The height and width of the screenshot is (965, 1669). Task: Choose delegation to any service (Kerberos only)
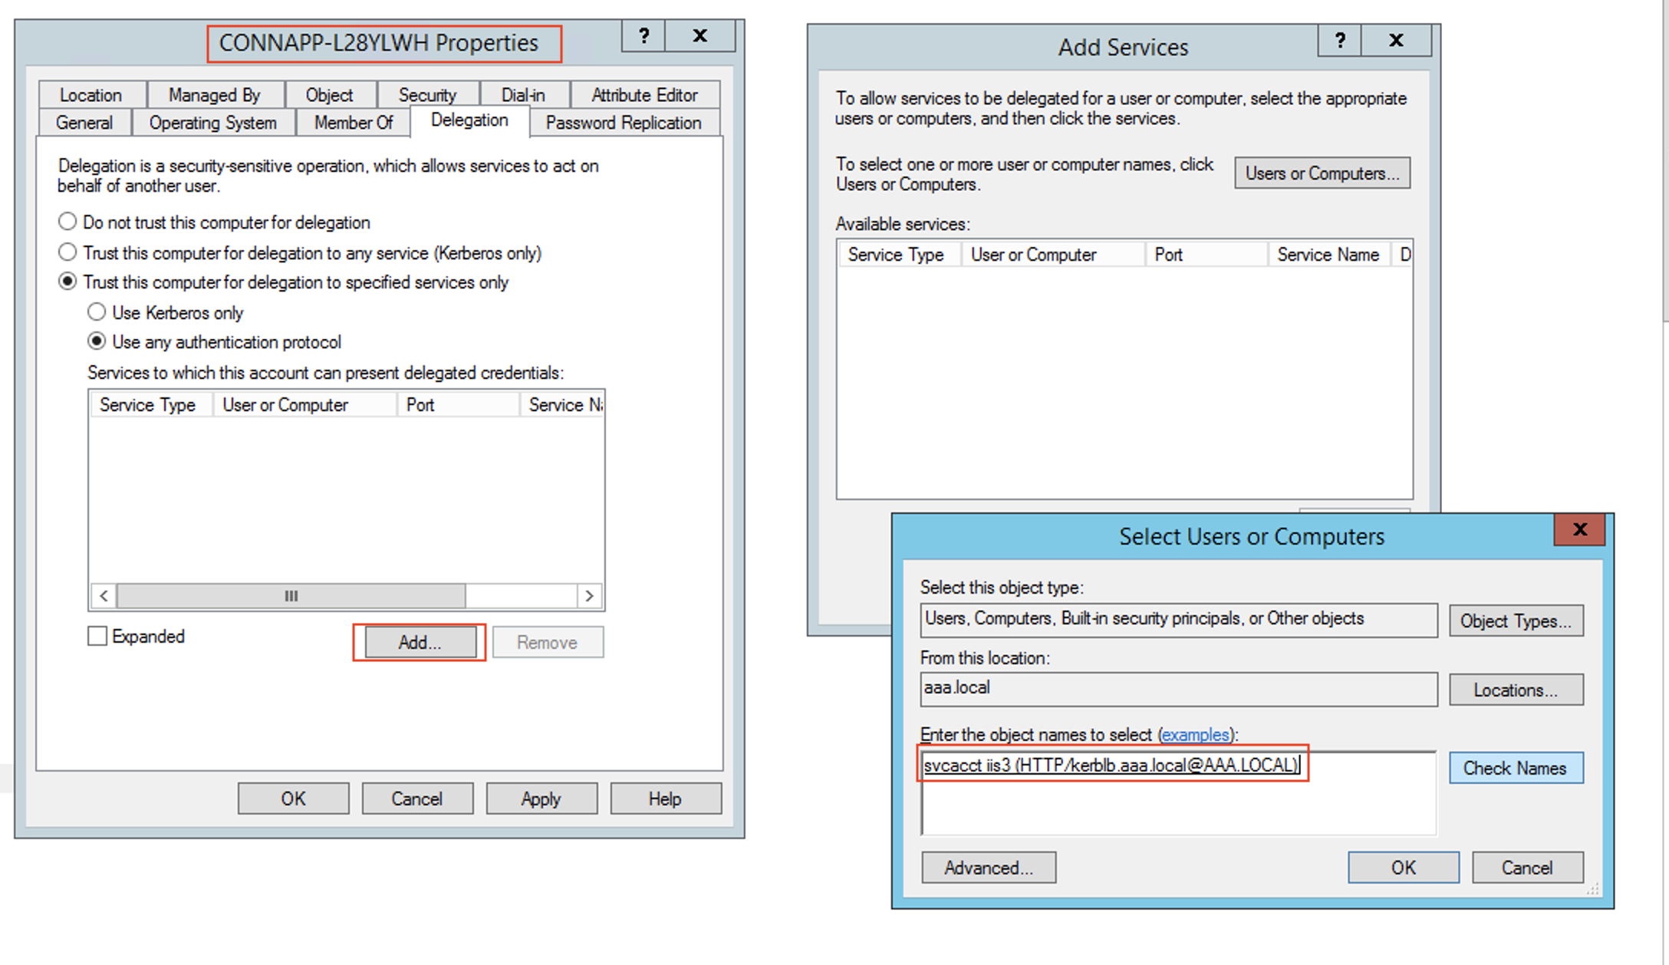coord(67,252)
